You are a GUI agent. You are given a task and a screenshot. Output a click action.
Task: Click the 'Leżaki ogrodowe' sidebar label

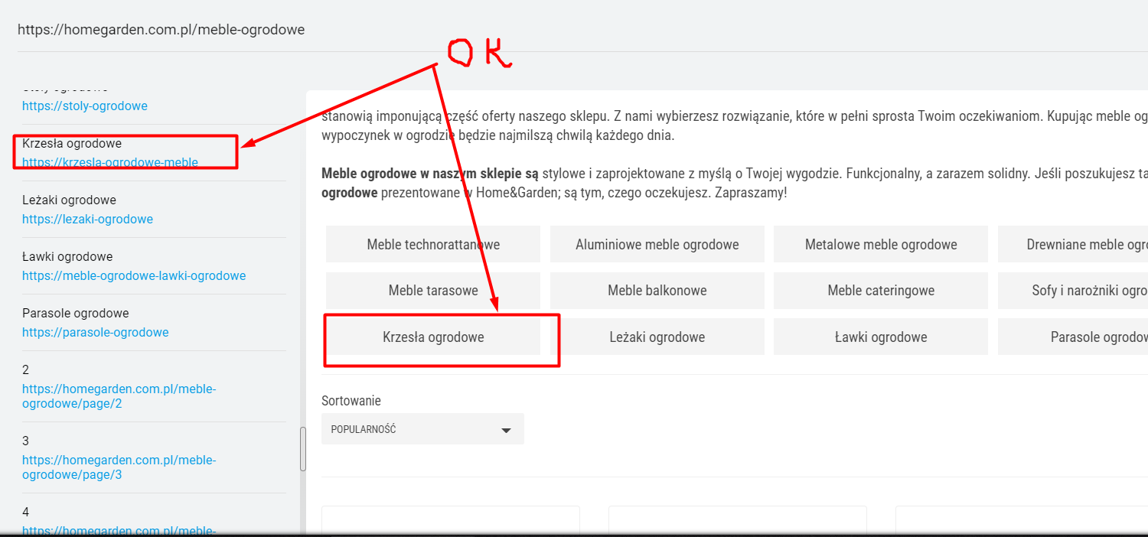click(x=69, y=200)
